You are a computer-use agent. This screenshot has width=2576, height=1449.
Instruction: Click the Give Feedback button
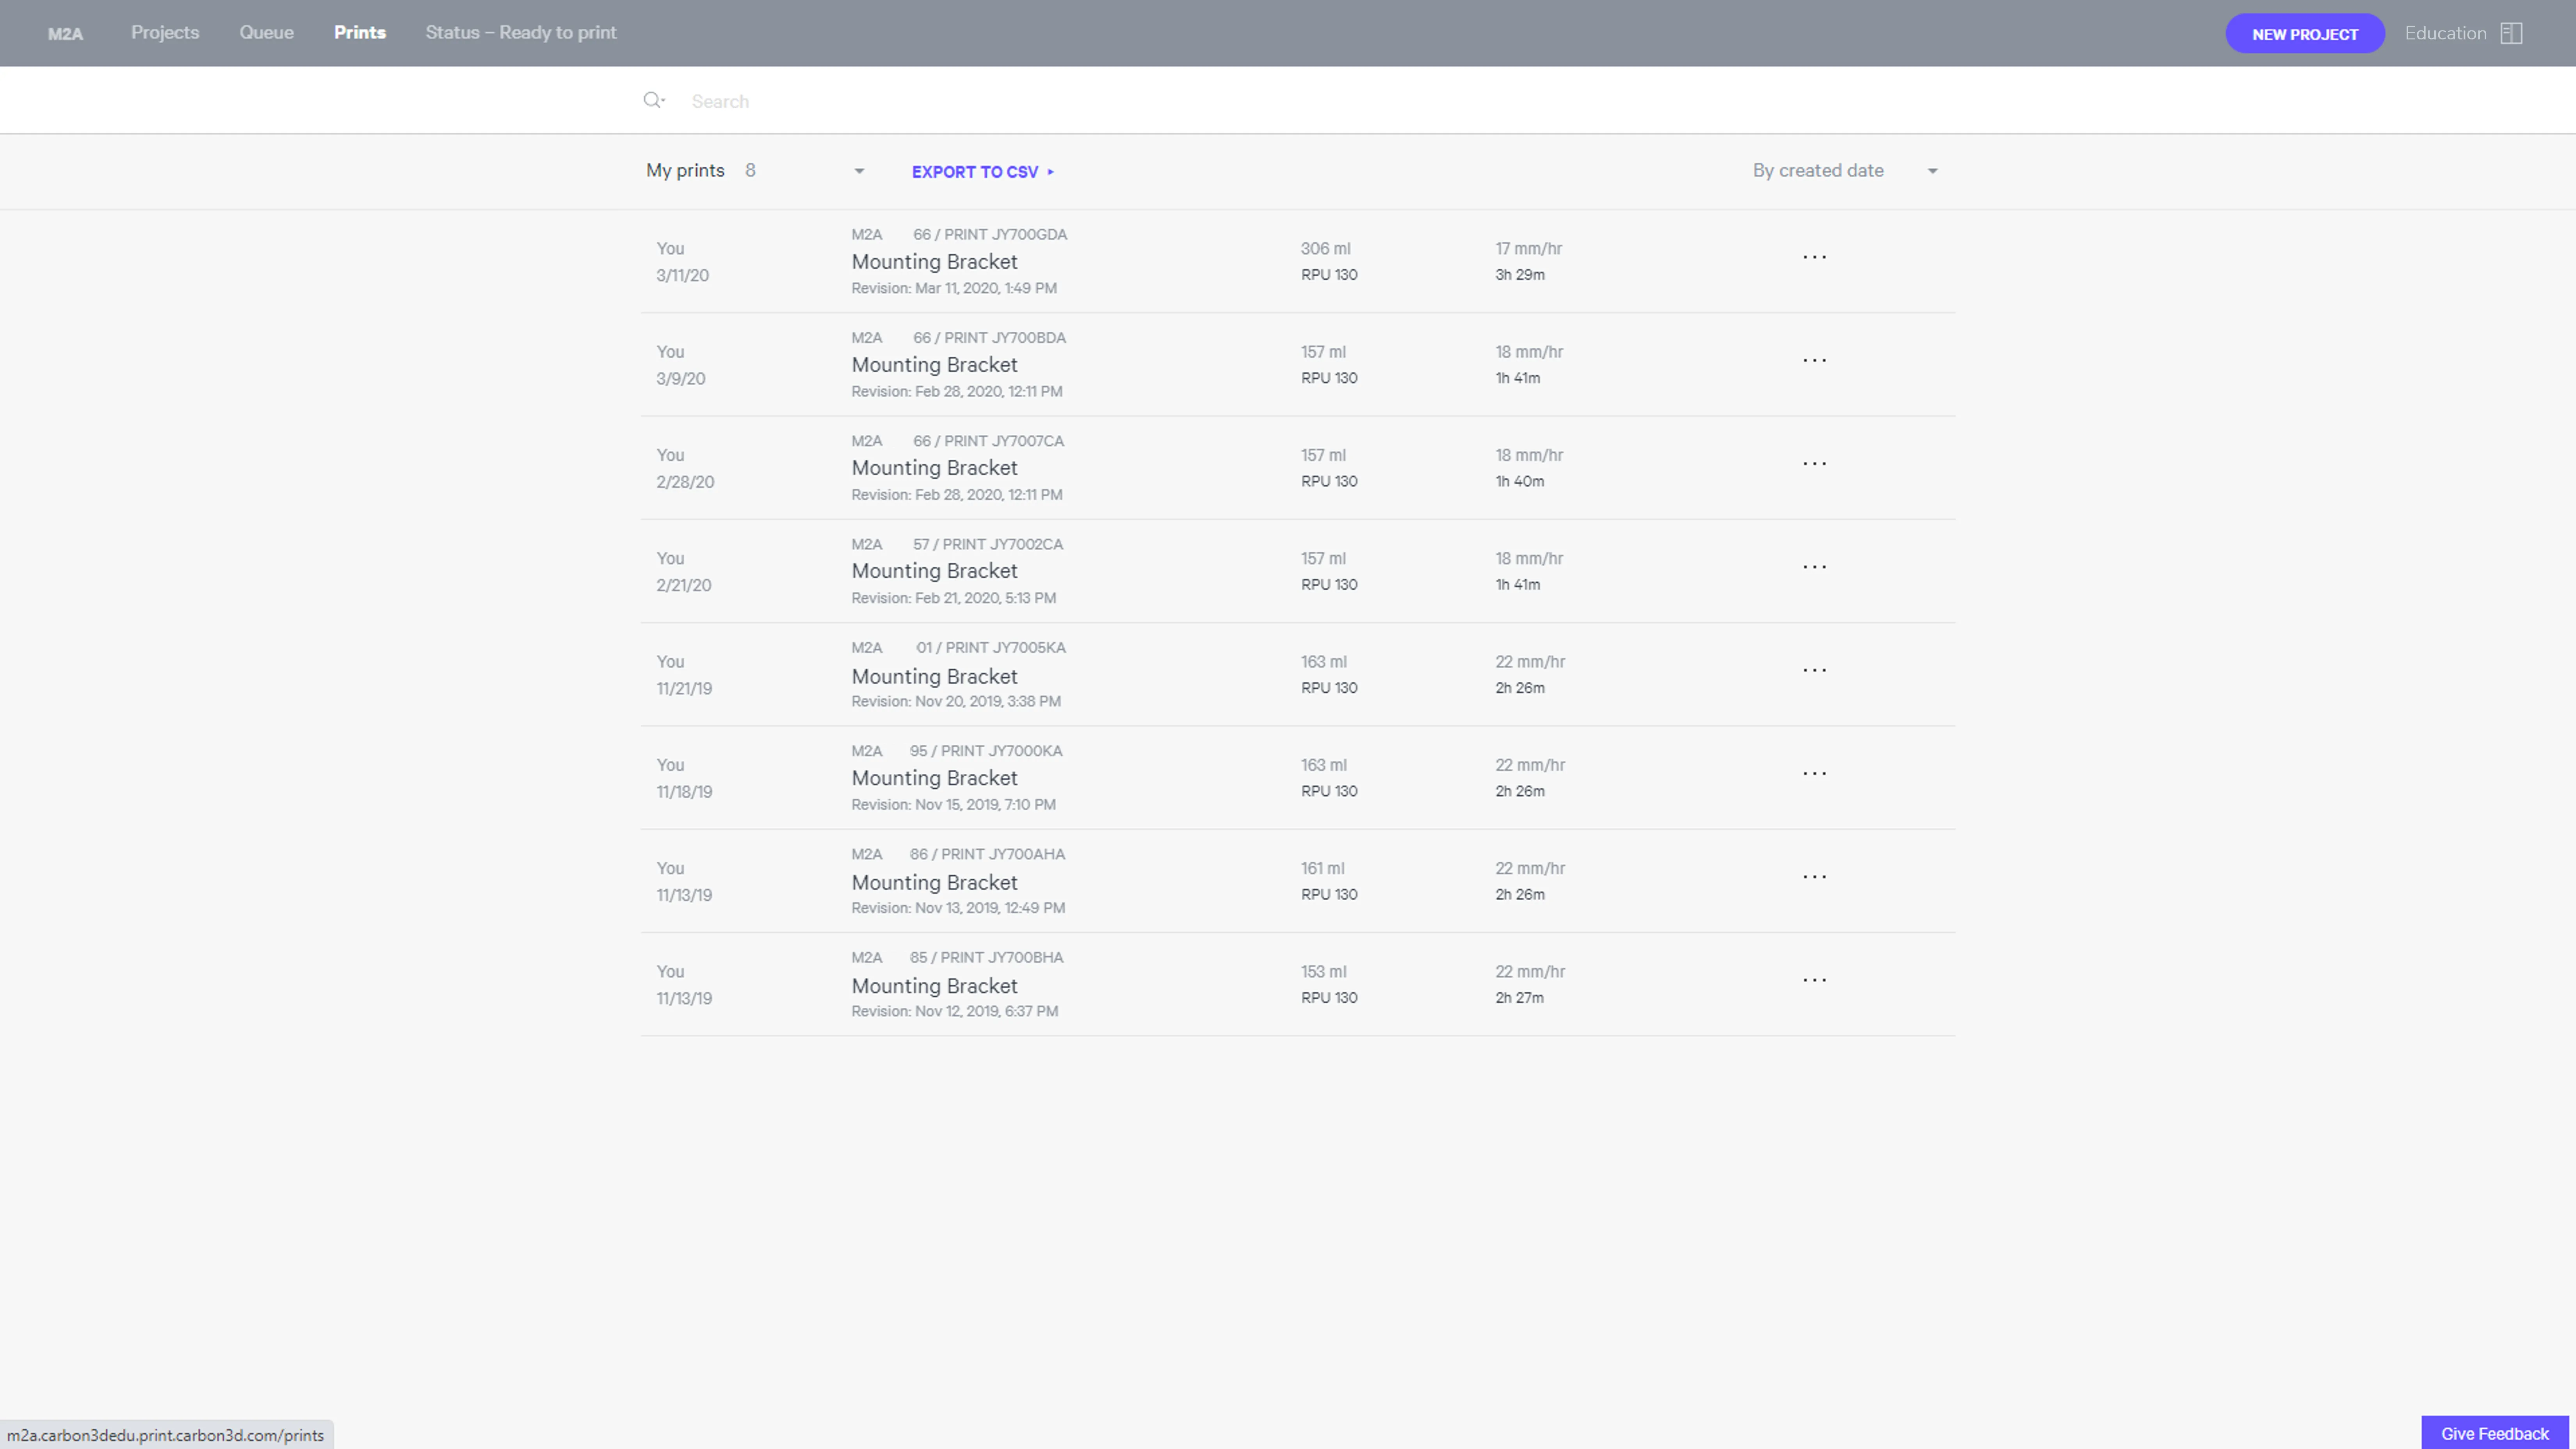2495,1433
